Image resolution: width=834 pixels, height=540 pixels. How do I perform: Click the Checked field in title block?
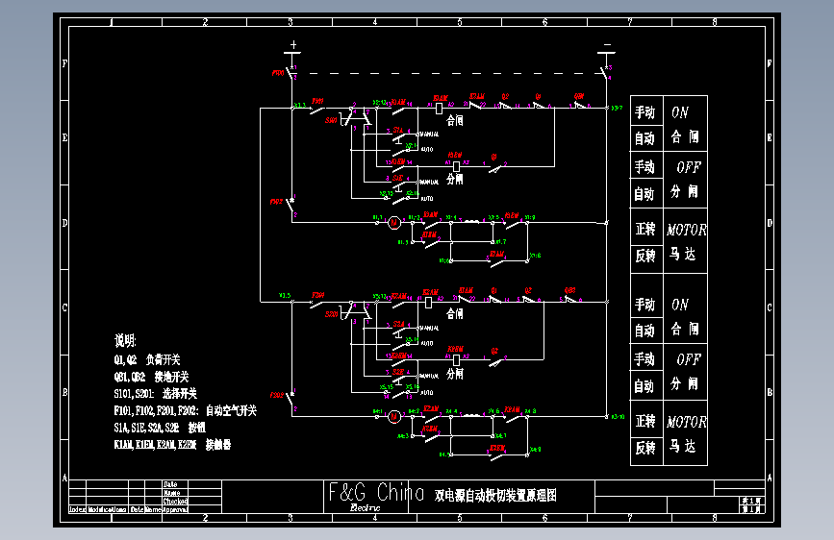pyautogui.click(x=174, y=502)
